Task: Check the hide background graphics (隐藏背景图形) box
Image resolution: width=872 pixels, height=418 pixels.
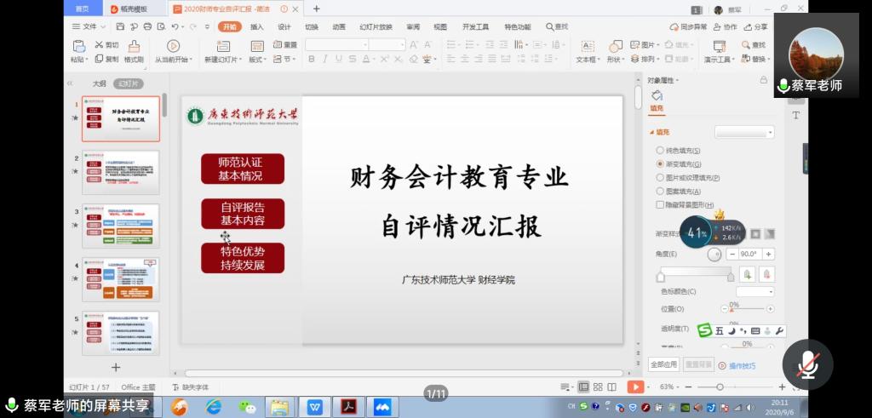Action: 660,205
